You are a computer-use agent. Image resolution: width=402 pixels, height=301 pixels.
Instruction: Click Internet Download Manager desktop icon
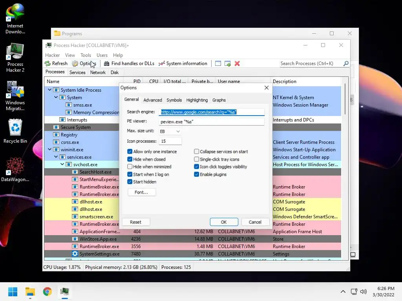[x=15, y=19]
